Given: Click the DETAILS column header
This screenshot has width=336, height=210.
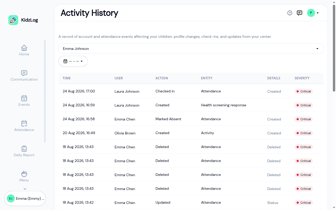Looking at the screenshot, I should coord(274,78).
